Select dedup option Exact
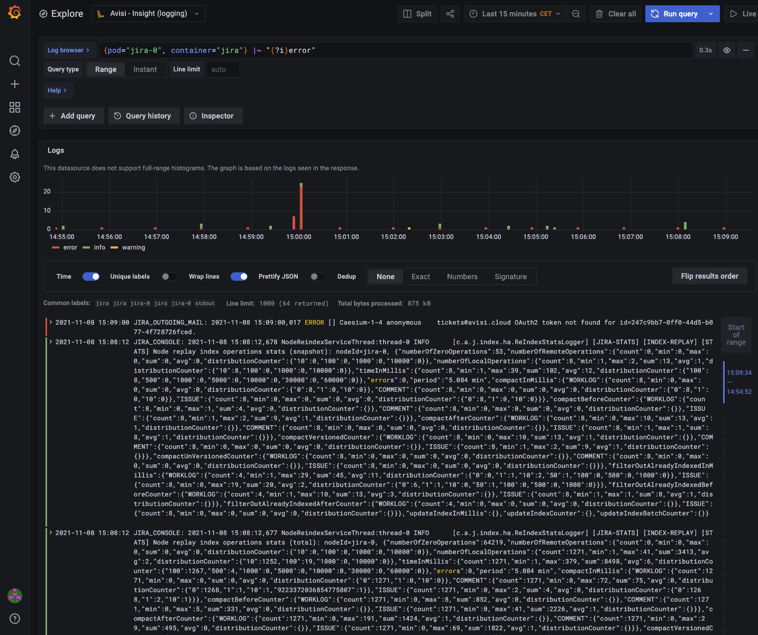758x635 pixels. pos(421,277)
